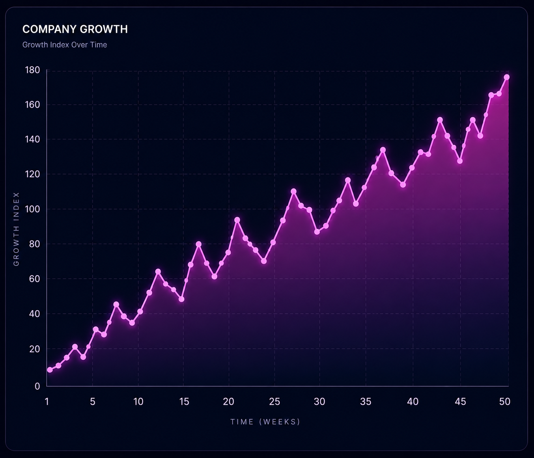
Task: Click the x-axis label 50
Action: pos(505,402)
